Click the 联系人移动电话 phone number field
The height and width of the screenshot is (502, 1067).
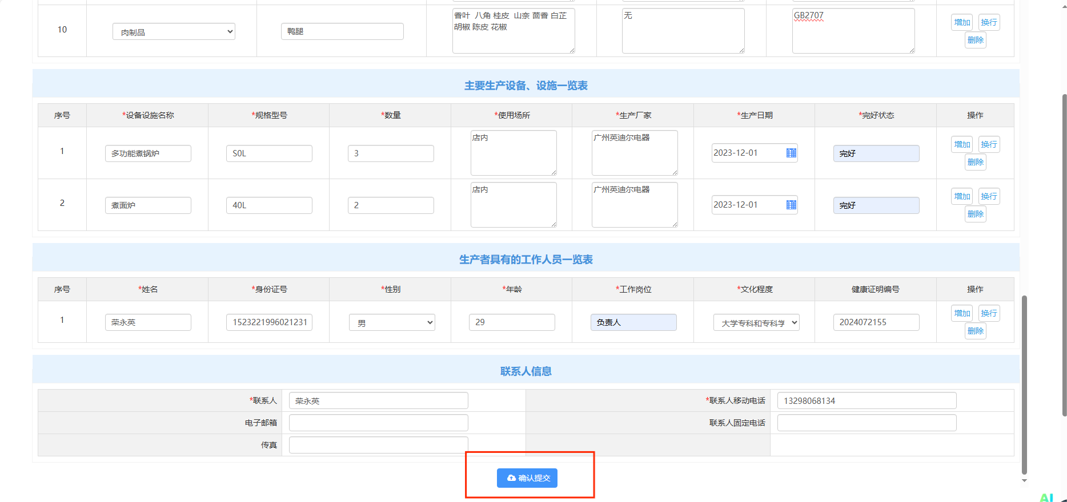[x=867, y=401]
